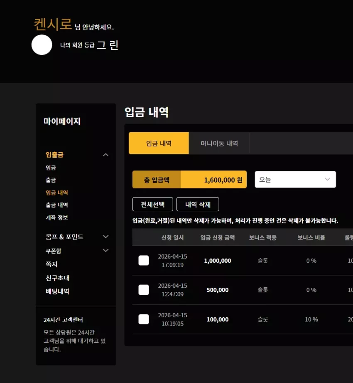Switch to the 머니이동 내역 tab
Image resolution: width=353 pixels, height=383 pixels.
[x=219, y=143]
